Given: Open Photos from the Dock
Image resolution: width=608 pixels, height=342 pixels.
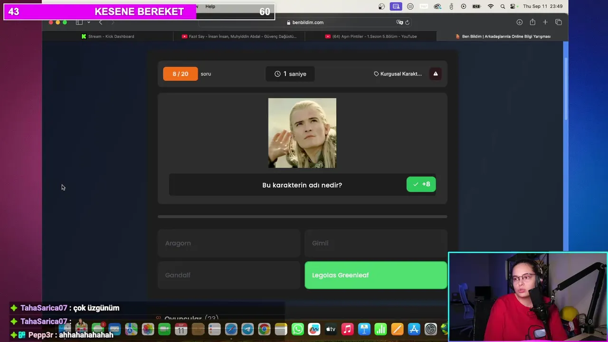Looking at the screenshot, I should coord(148,329).
